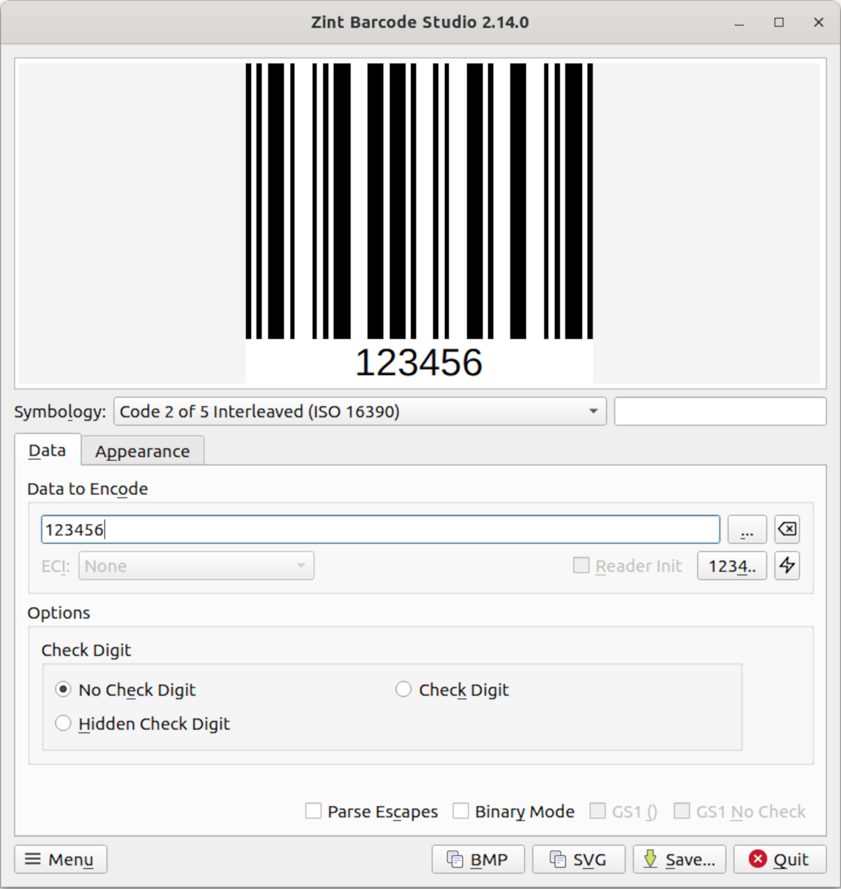The height and width of the screenshot is (889, 841).
Task: Toggle Binary Mode on
Action: [461, 811]
